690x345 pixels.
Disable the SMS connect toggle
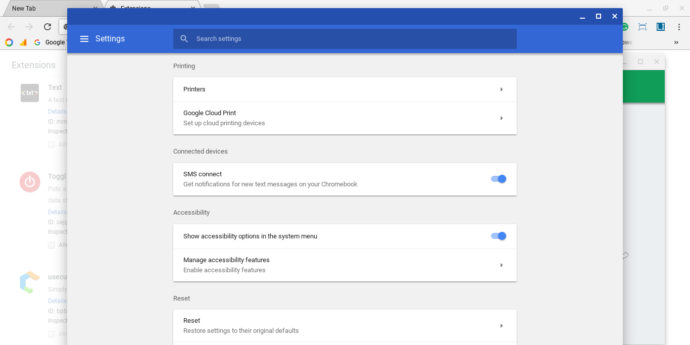coord(499,179)
